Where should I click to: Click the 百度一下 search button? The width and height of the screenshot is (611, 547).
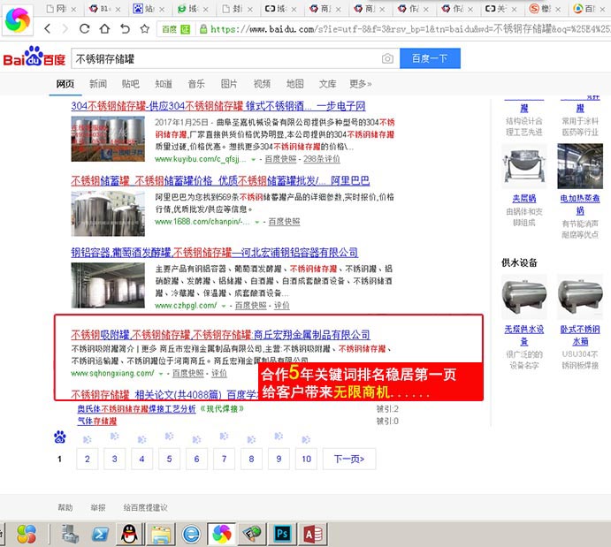(430, 58)
